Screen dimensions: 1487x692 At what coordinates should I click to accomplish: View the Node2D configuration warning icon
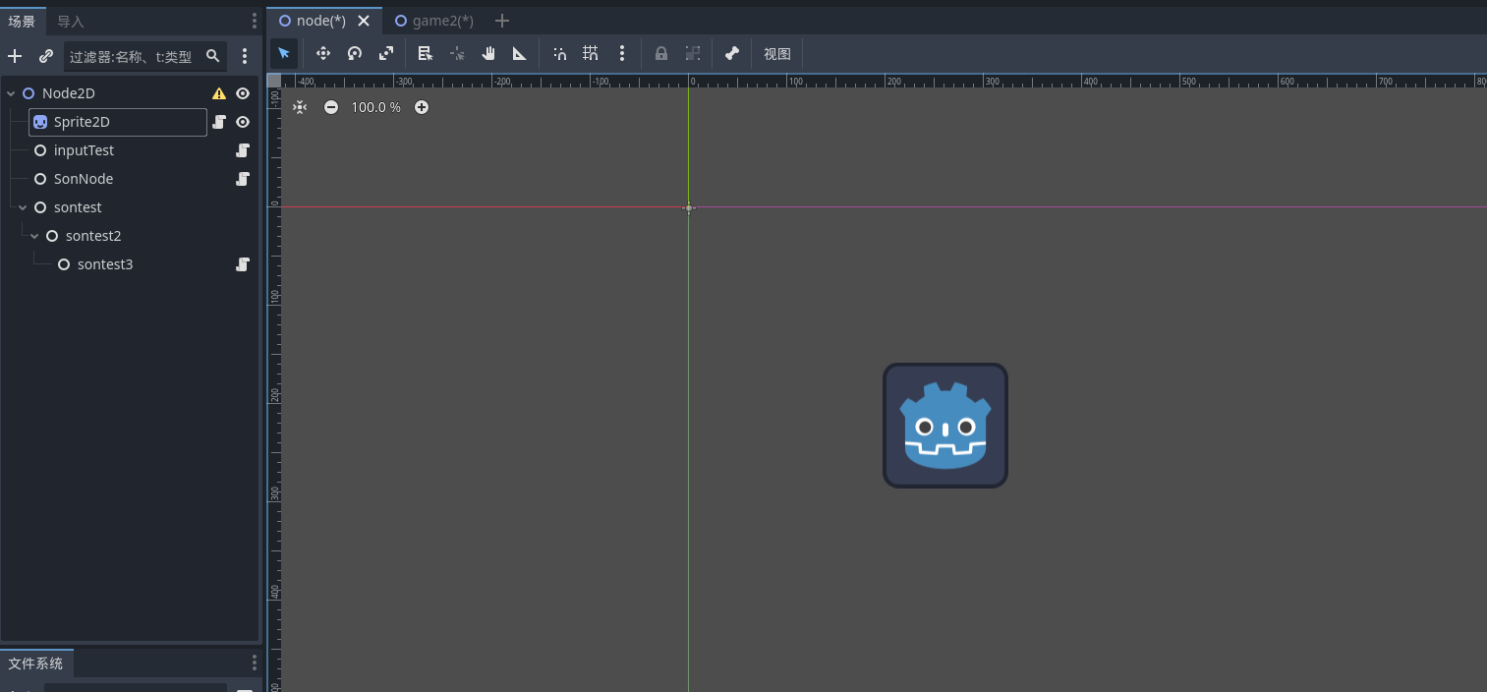click(219, 93)
